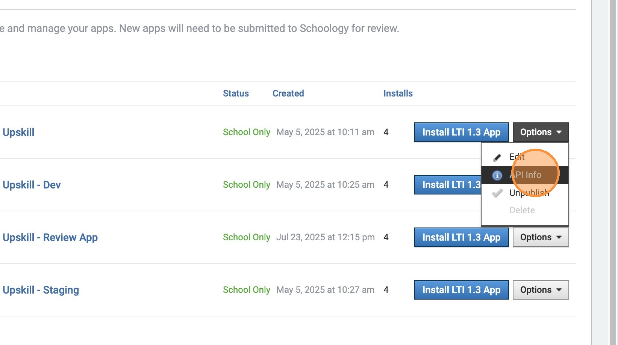Choose Edit from the Options menu
Image resolution: width=618 pixels, height=345 pixels.
[x=517, y=157]
